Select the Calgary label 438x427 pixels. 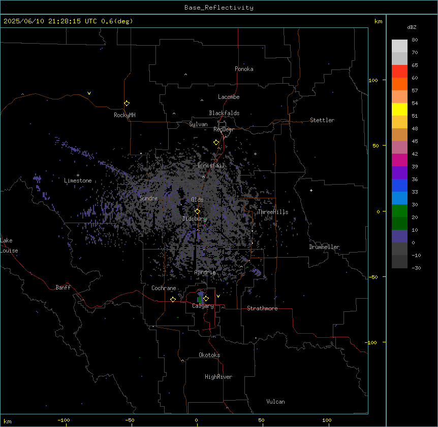click(203, 306)
